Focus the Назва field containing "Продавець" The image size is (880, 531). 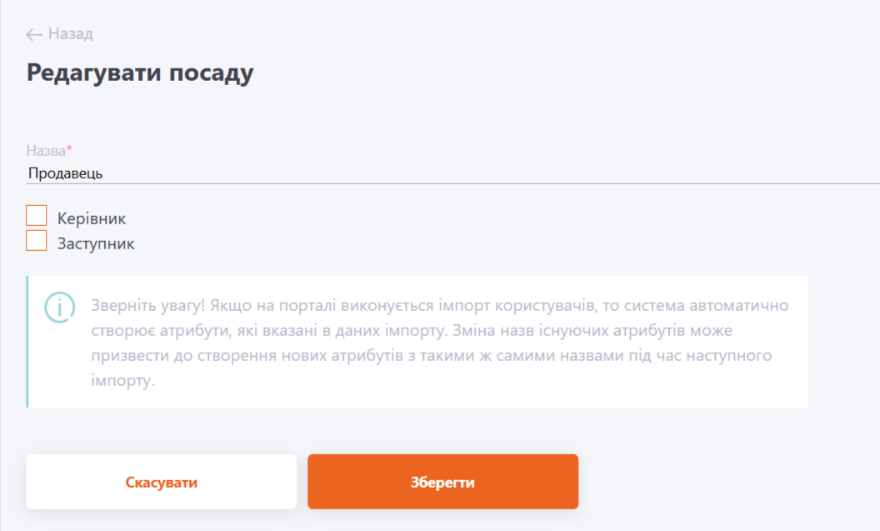pyautogui.click(x=417, y=173)
